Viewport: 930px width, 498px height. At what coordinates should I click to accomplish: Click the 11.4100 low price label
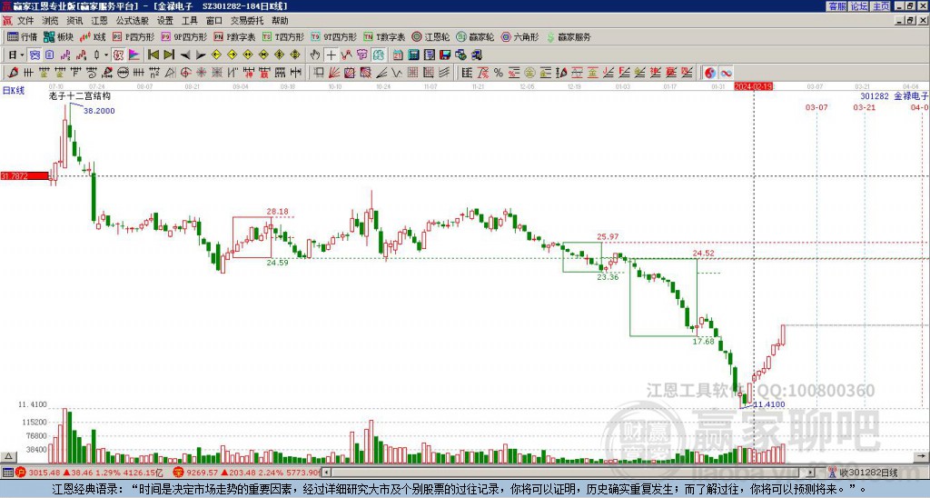[769, 404]
